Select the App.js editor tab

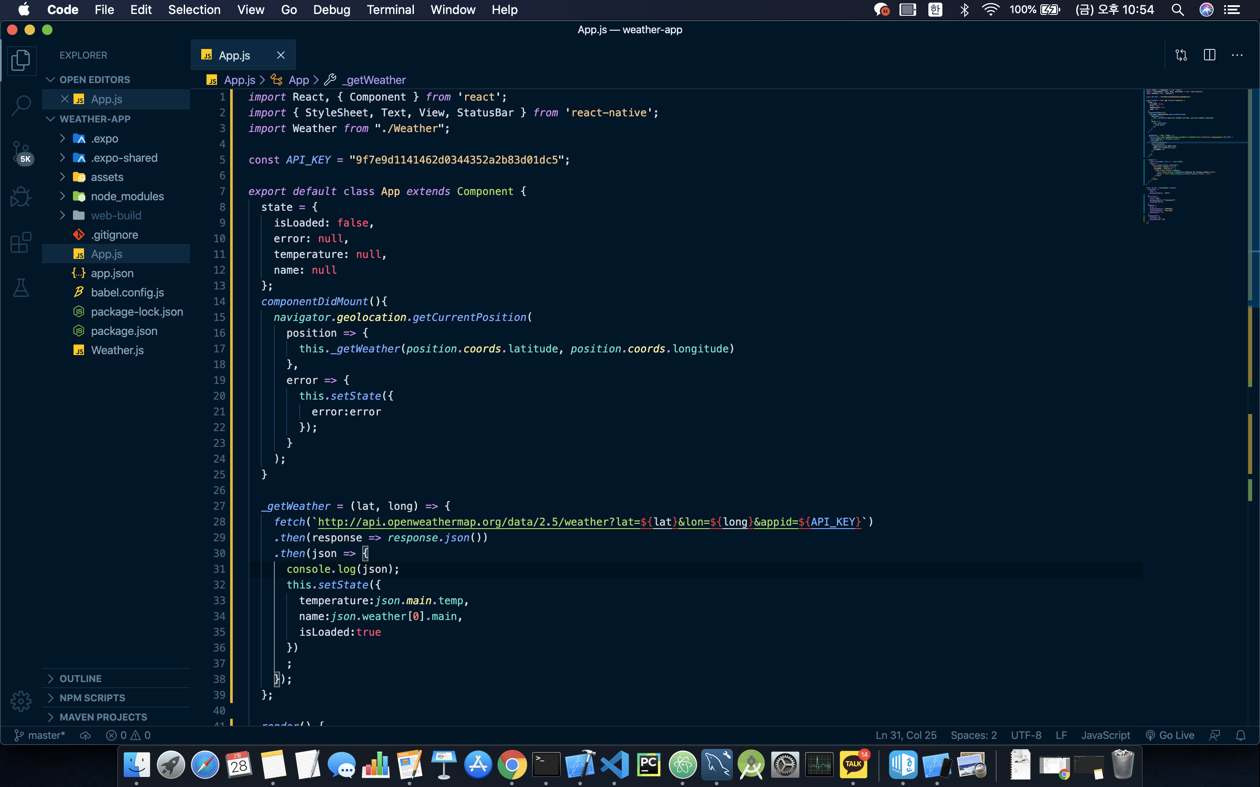[234, 55]
